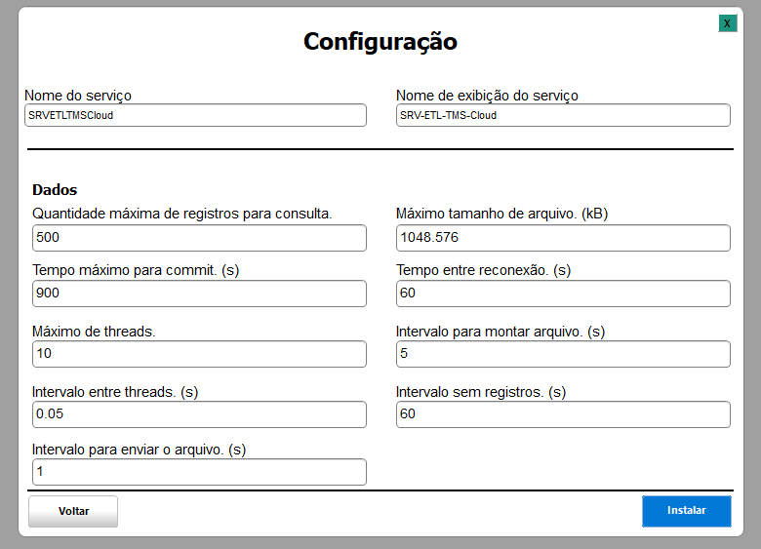Click the 'Intervalo sem registros. (s)' label
The image size is (761, 549).
[x=481, y=392]
